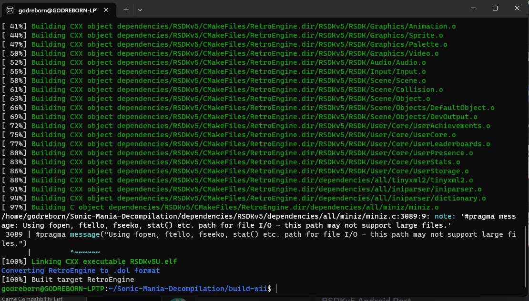Expand the new tab profile dropdown chevron
The height and width of the screenshot is (301, 529).
click(140, 10)
